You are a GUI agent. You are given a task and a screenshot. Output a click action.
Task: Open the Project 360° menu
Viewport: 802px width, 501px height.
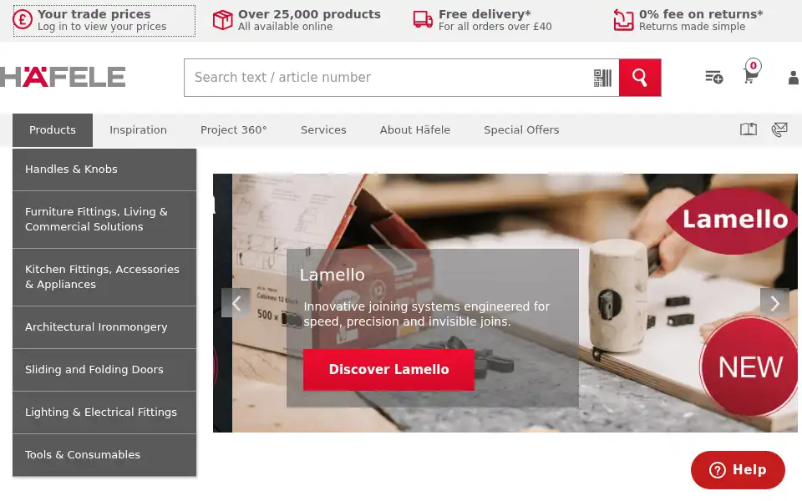pyautogui.click(x=234, y=130)
